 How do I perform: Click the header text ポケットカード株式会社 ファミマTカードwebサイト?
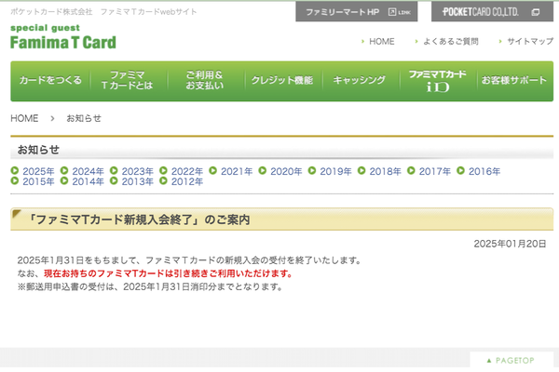103,12
